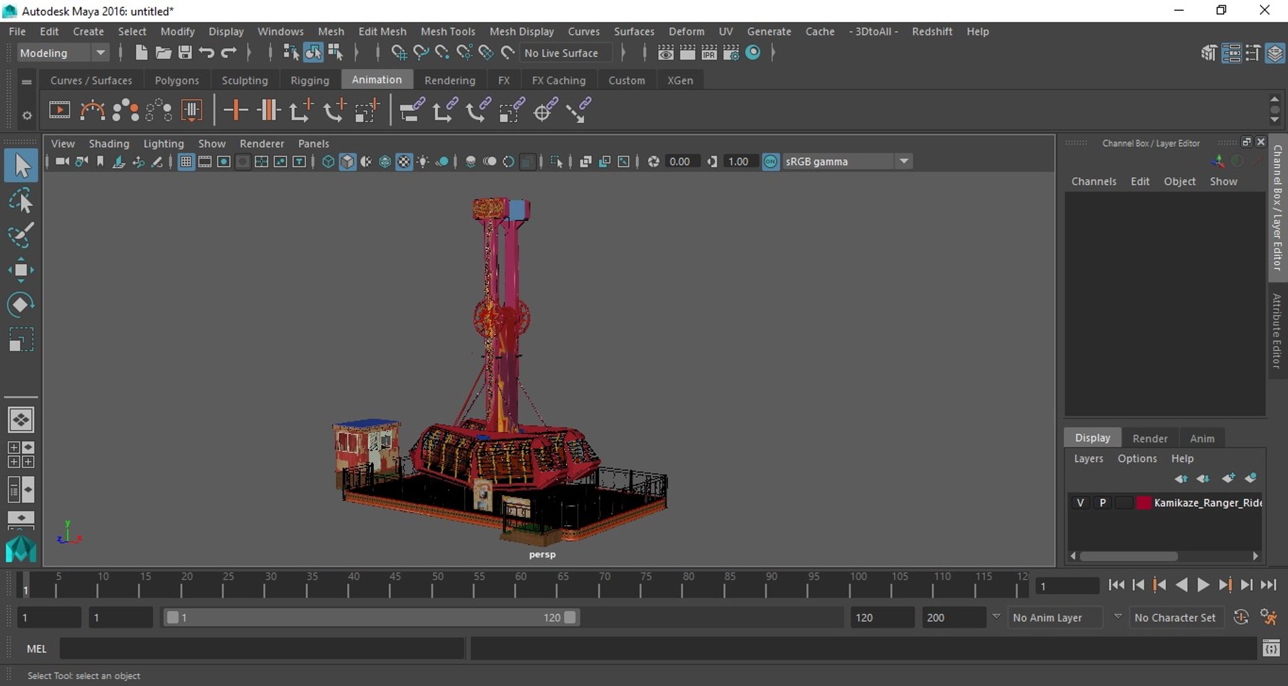Open the Layers menu in Layer Editor
This screenshot has height=686, width=1288.
coord(1088,459)
